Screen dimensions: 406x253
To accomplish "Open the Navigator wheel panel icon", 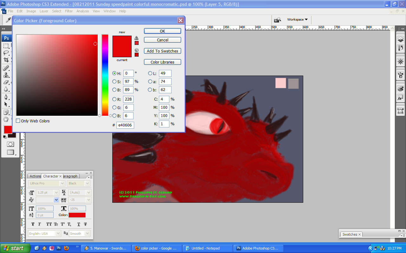I will [401, 62].
